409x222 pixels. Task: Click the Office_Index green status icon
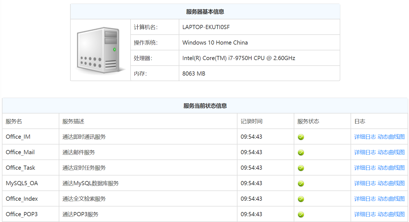pyautogui.click(x=301, y=199)
